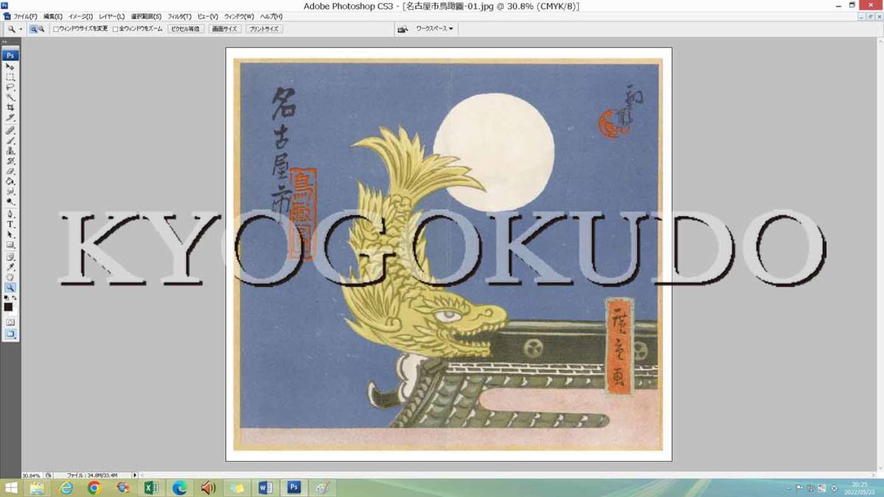This screenshot has height=497, width=884.
Task: Select the Pen tool
Action: pyautogui.click(x=10, y=214)
